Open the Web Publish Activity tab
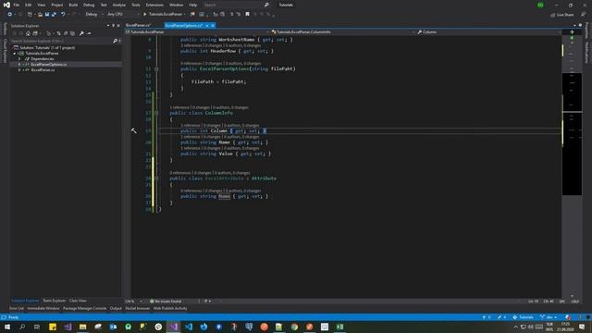Viewport: 592px width, 333px height. [x=170, y=308]
